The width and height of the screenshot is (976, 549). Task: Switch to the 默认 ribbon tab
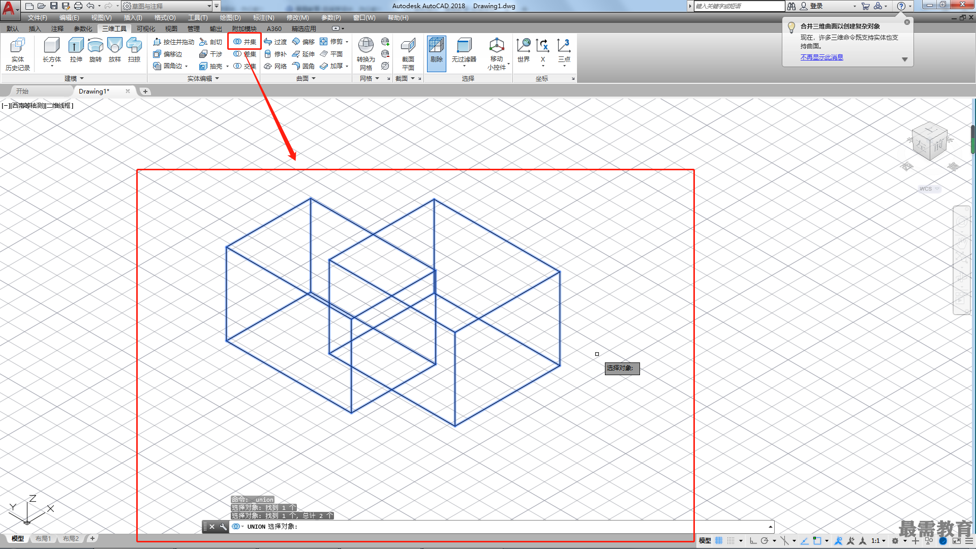tap(13, 28)
